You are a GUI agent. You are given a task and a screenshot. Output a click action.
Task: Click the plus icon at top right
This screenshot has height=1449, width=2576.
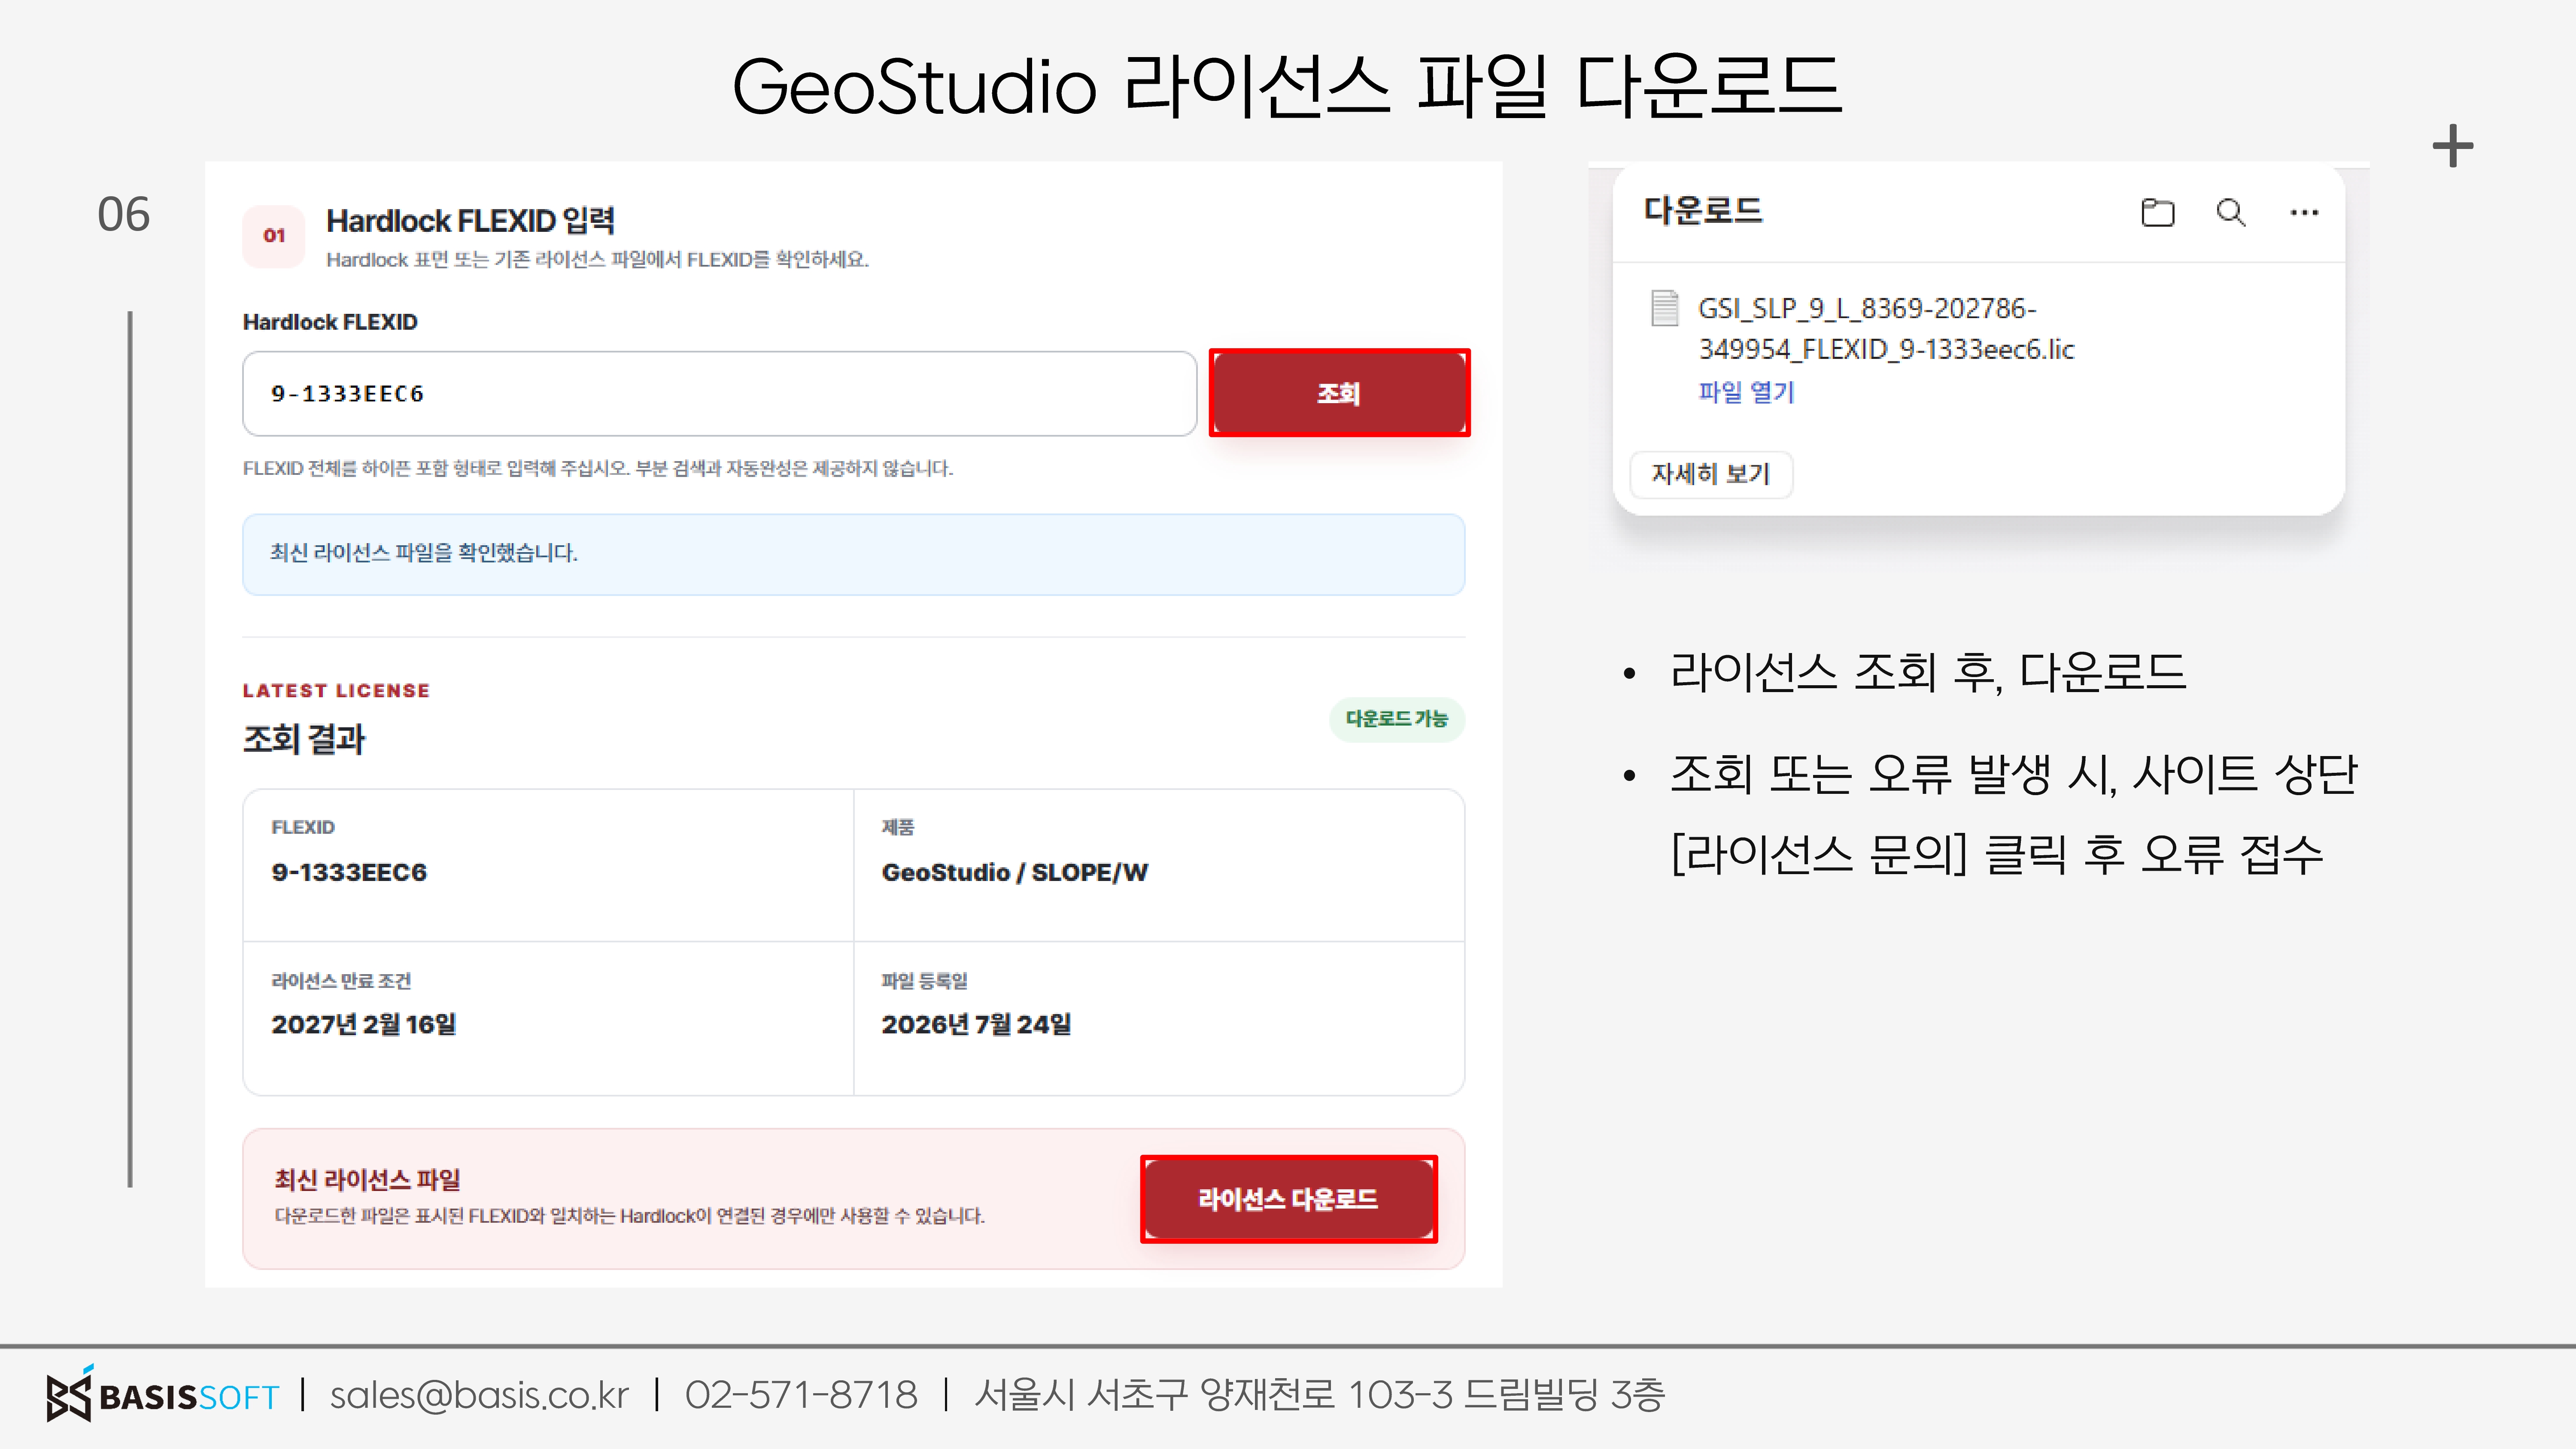click(2453, 147)
